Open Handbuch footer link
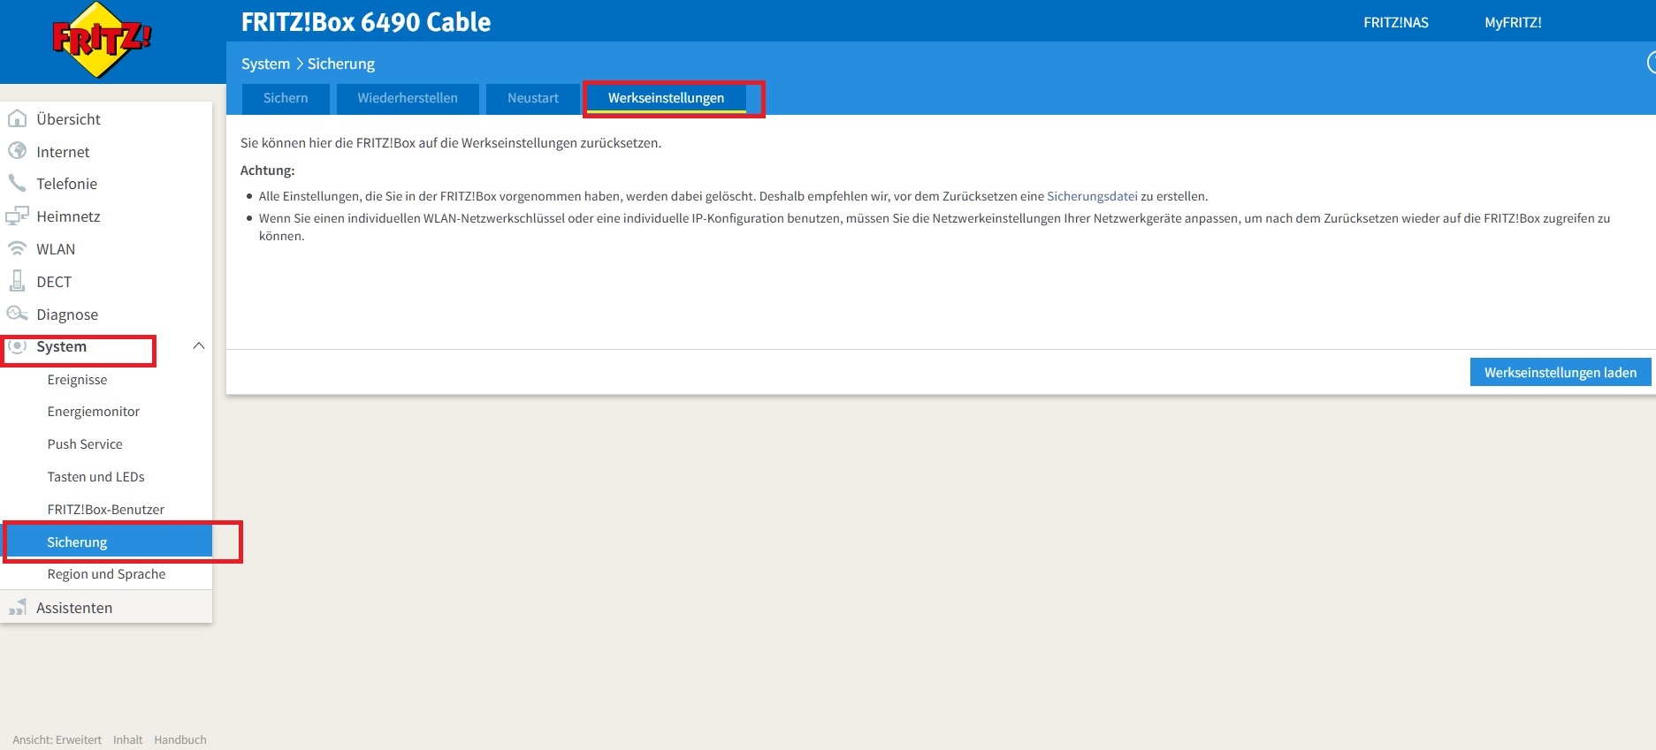Viewport: 1656px width, 750px height. point(180,740)
